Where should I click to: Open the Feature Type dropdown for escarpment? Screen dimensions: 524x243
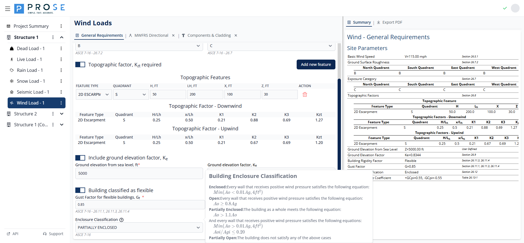pos(94,94)
